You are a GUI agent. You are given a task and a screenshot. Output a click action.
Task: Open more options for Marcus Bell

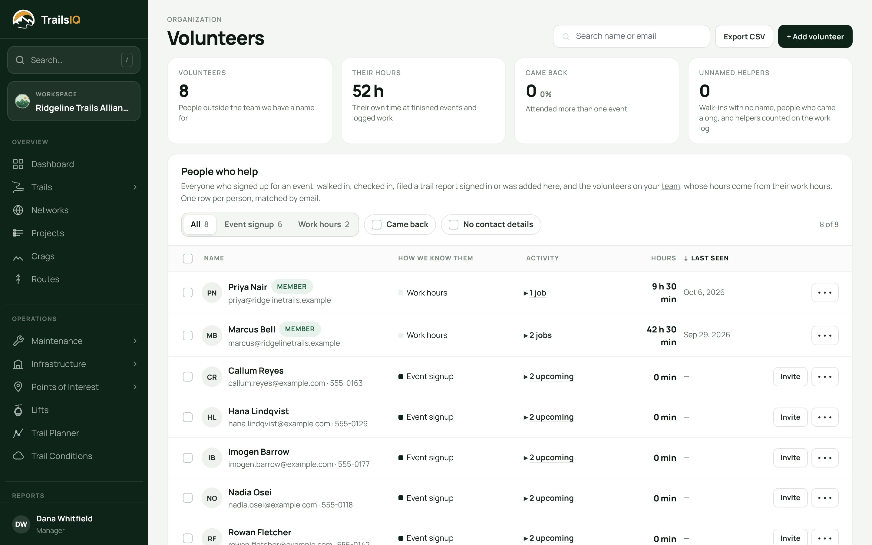pyautogui.click(x=825, y=335)
